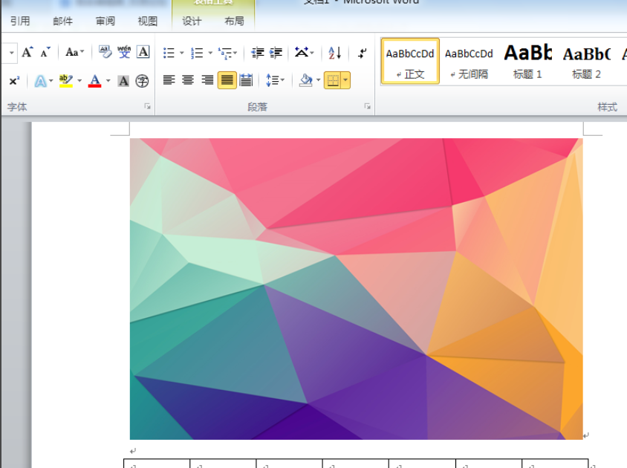
Task: Open the Font dialog launcher
Action: (x=148, y=106)
